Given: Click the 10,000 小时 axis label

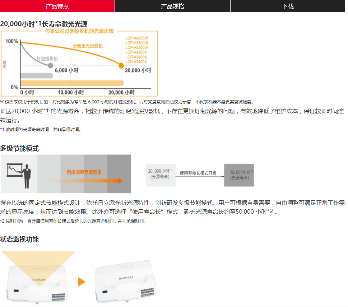Looking at the screenshot, I should (71, 92).
